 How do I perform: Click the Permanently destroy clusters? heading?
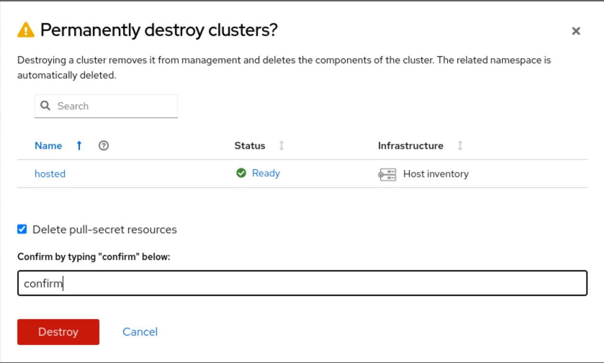pos(159,30)
